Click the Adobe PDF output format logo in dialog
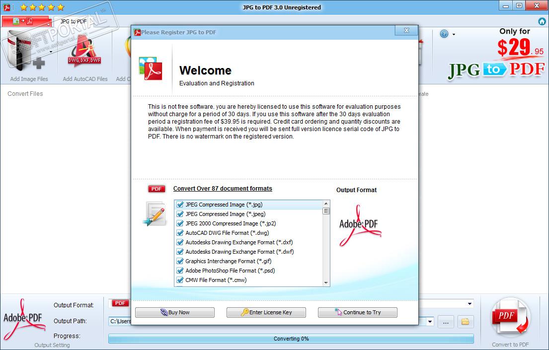 [x=359, y=225]
